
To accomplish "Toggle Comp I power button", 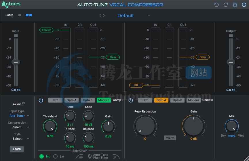I will [41, 100].
